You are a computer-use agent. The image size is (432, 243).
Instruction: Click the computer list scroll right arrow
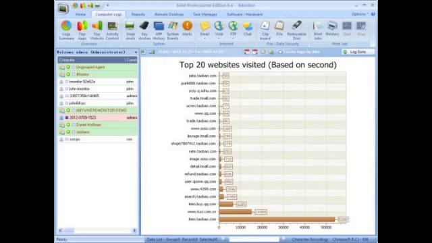click(x=134, y=230)
